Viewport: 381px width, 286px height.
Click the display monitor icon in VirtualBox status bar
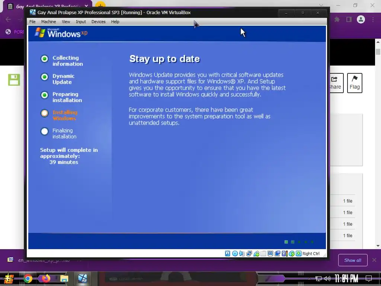[x=270, y=254]
